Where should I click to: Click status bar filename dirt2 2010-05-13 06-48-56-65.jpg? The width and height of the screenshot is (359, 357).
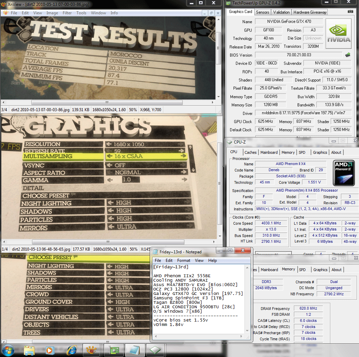[x=41, y=249]
